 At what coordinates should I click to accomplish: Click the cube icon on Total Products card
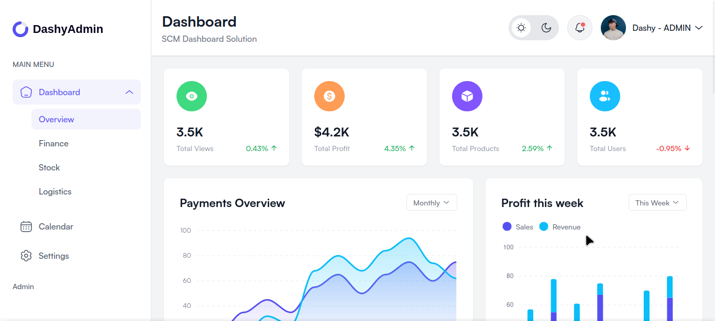(x=467, y=96)
